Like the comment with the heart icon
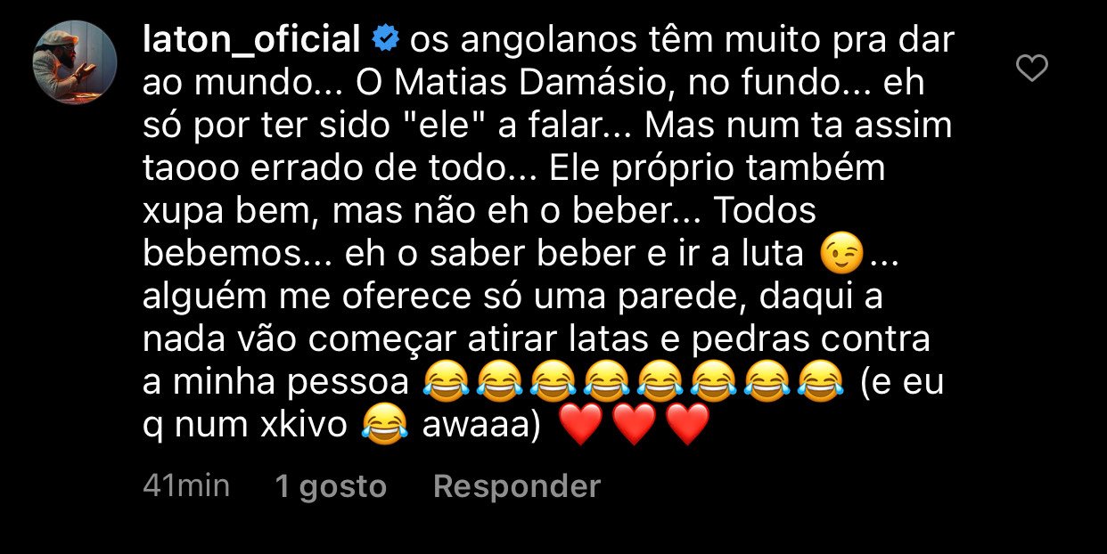Screen dimensions: 1107x554 (x=1032, y=69)
